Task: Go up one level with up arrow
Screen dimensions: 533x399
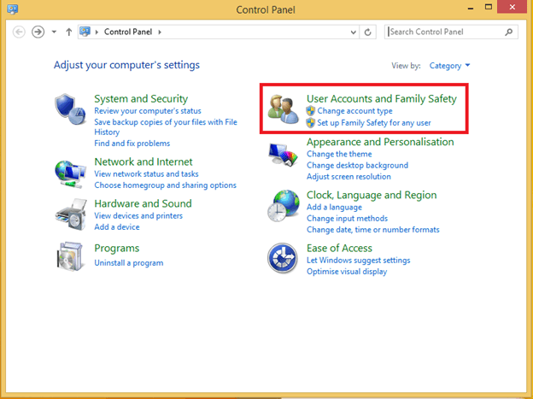Action: [69, 32]
